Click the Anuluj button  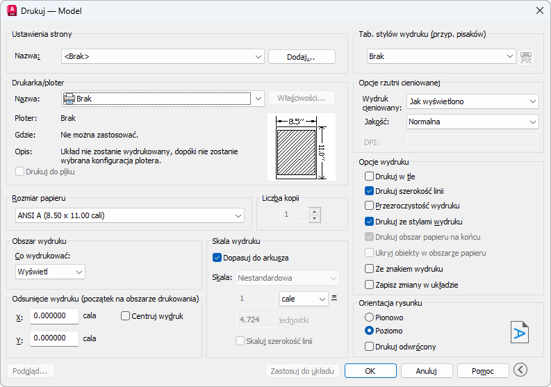click(426, 370)
